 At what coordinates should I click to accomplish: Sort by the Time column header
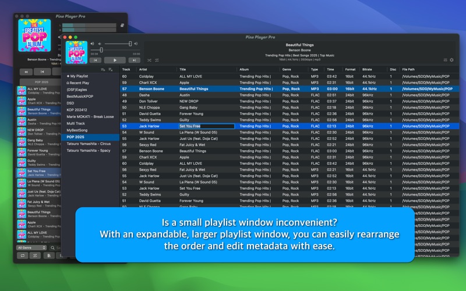coord(330,69)
